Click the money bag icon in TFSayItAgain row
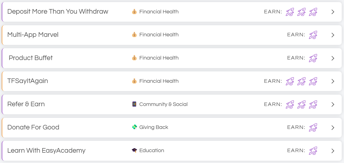This screenshot has height=163, width=344. click(x=134, y=81)
